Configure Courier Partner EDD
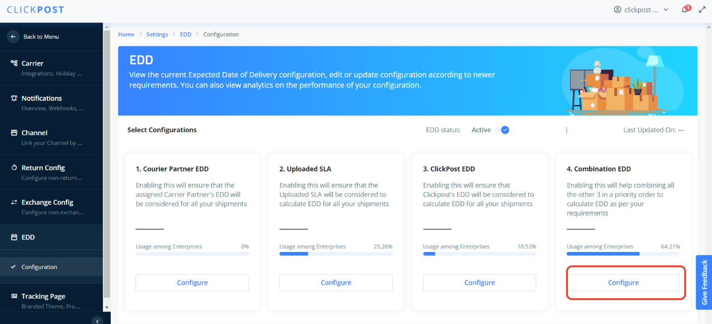 192,282
